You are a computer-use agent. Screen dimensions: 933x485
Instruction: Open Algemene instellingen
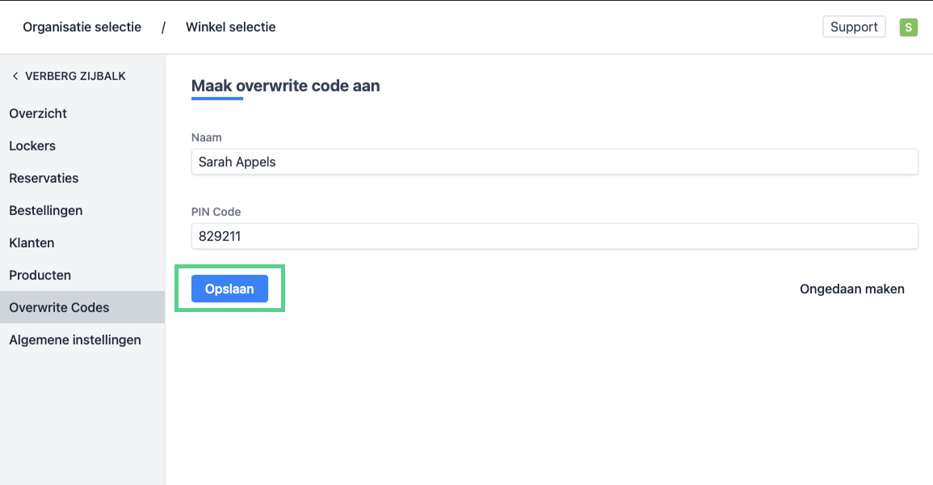(x=75, y=339)
